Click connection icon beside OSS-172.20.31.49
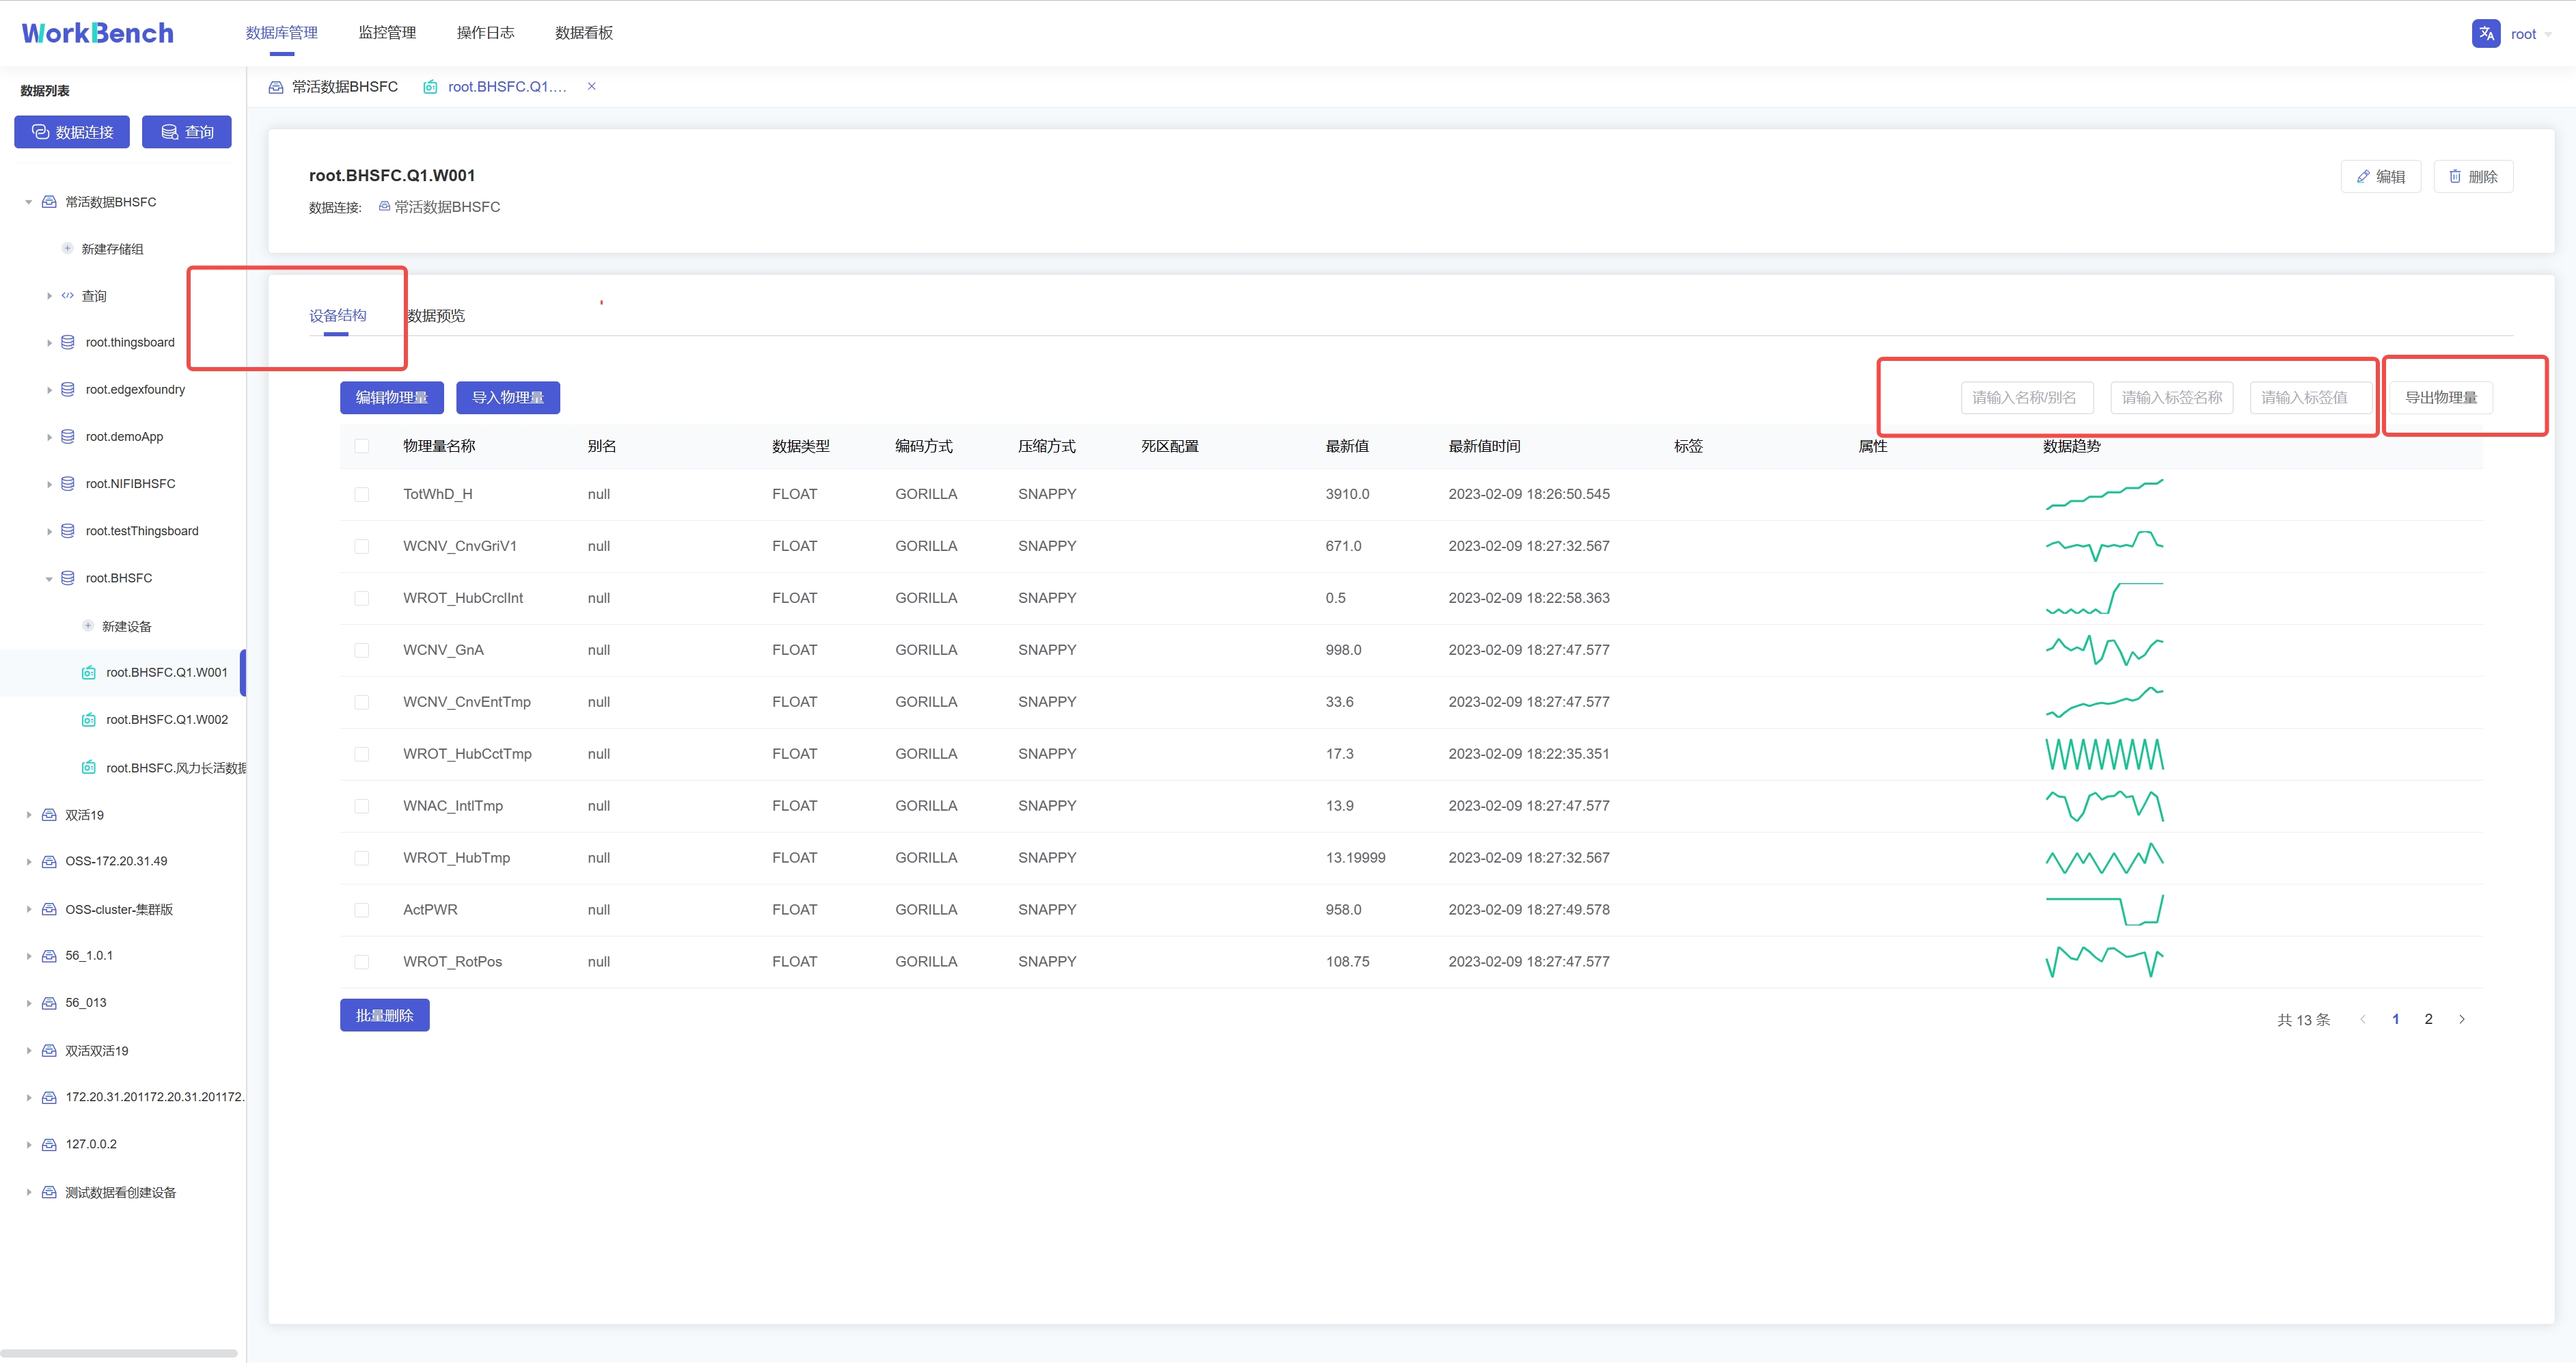Viewport: 2576px width, 1363px height. pyautogui.click(x=49, y=862)
